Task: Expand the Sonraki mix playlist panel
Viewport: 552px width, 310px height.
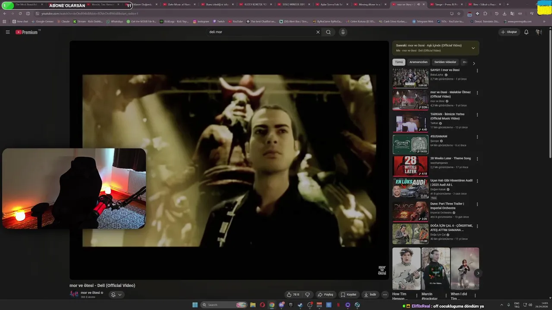Action: coord(473,48)
